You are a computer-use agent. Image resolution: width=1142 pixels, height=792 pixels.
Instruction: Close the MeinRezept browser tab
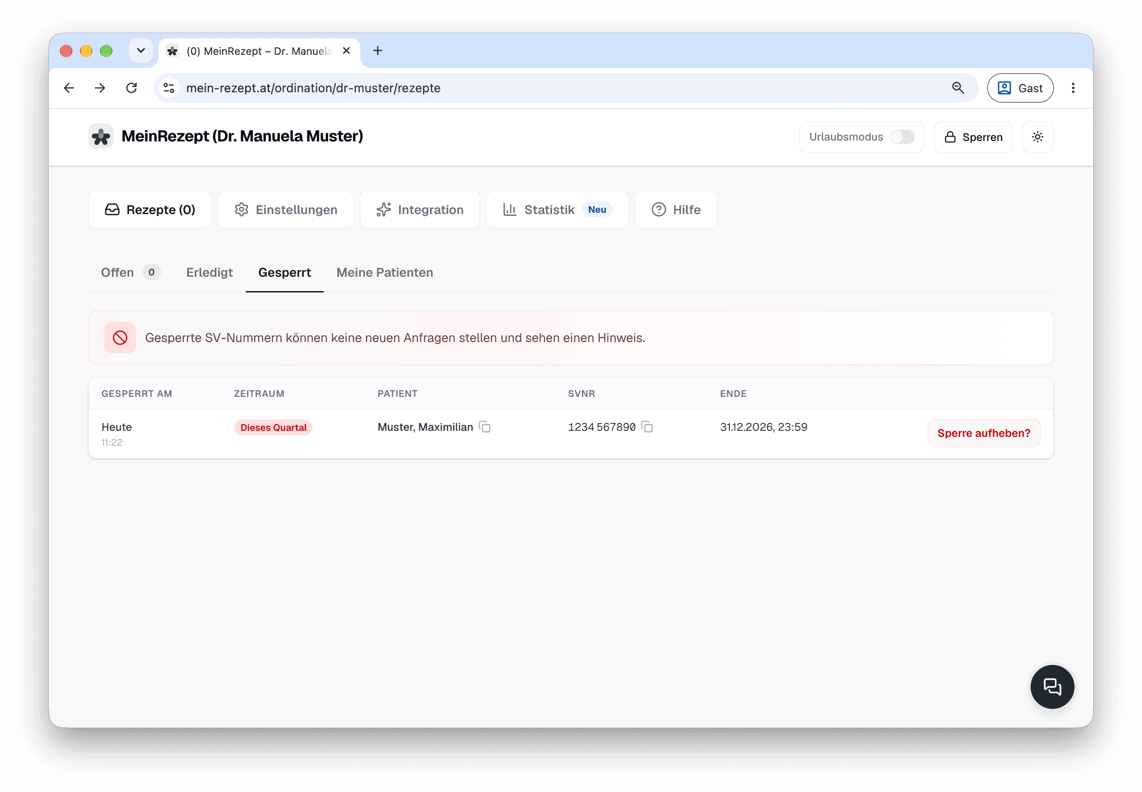pos(346,50)
